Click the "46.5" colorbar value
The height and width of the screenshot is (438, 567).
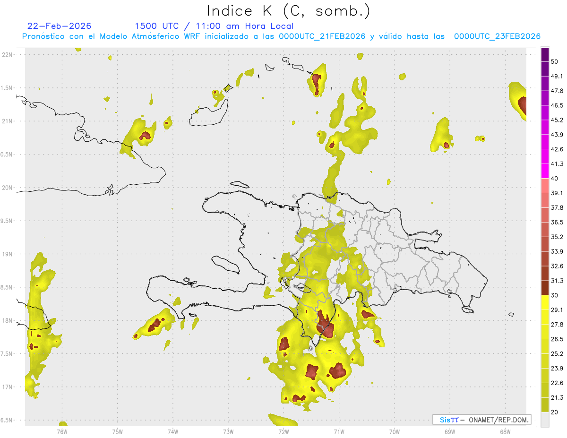(557, 105)
